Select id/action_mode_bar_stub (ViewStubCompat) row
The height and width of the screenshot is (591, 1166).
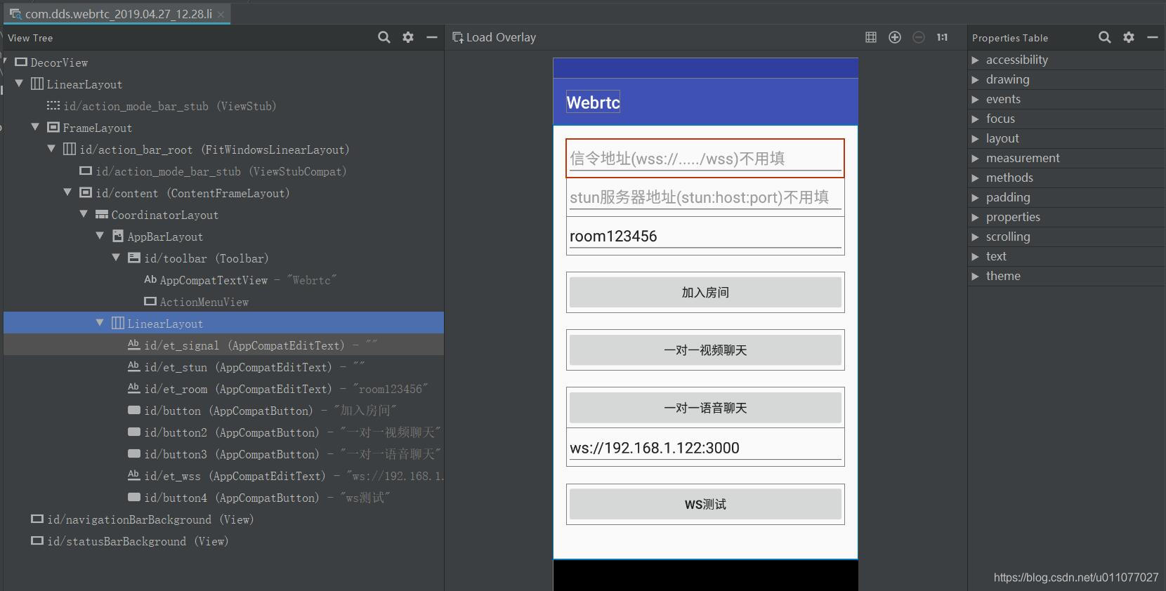[x=223, y=171]
